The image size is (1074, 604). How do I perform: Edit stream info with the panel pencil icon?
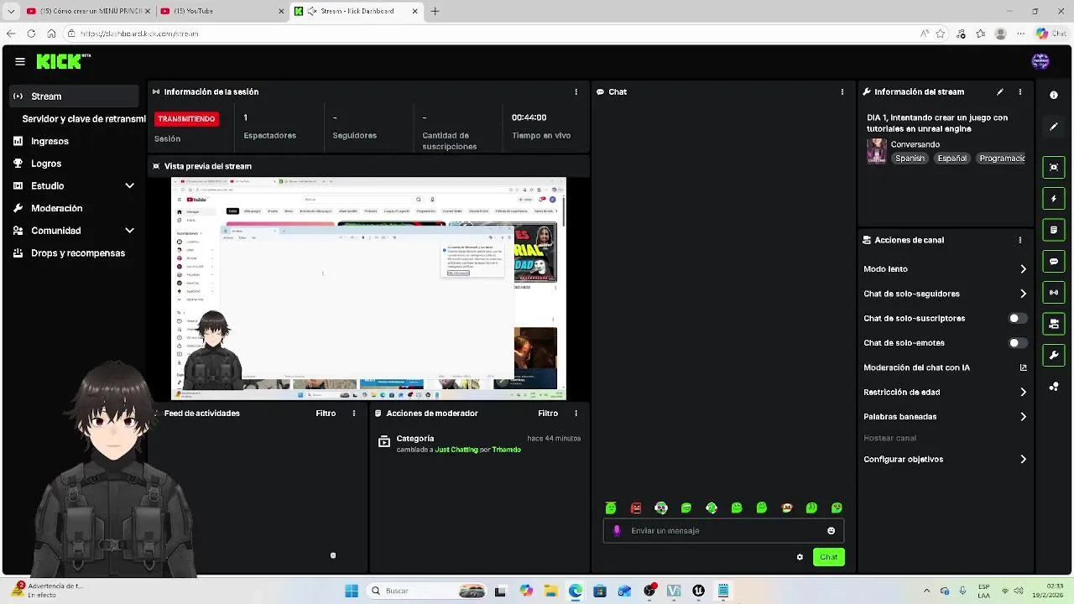[x=999, y=91]
